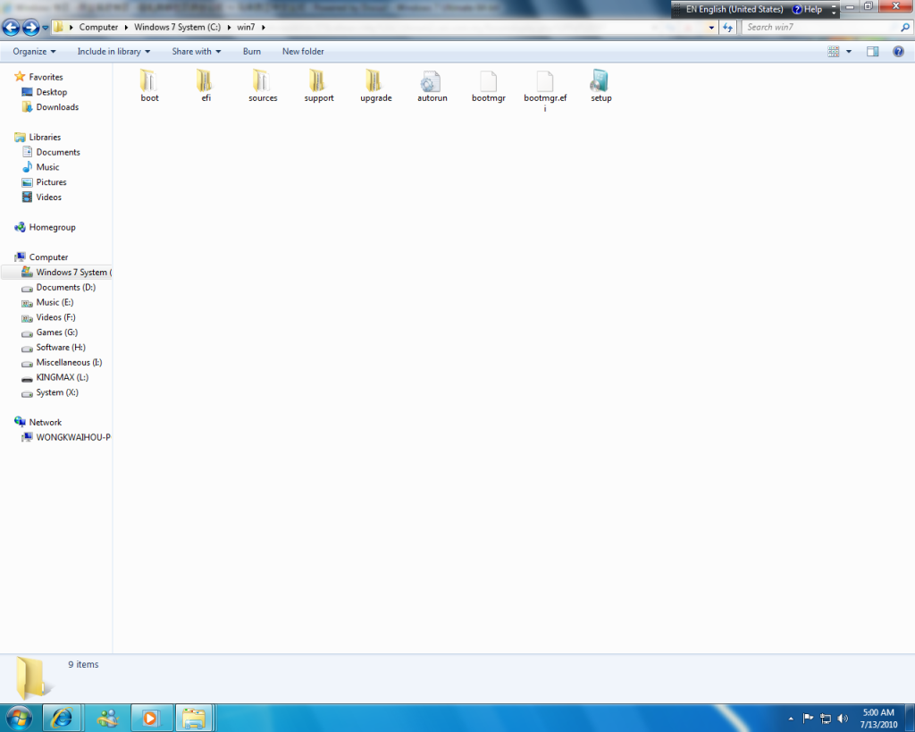Select Documents (D:) drive in sidebar
Viewport: 915px width, 732px height.
point(65,288)
